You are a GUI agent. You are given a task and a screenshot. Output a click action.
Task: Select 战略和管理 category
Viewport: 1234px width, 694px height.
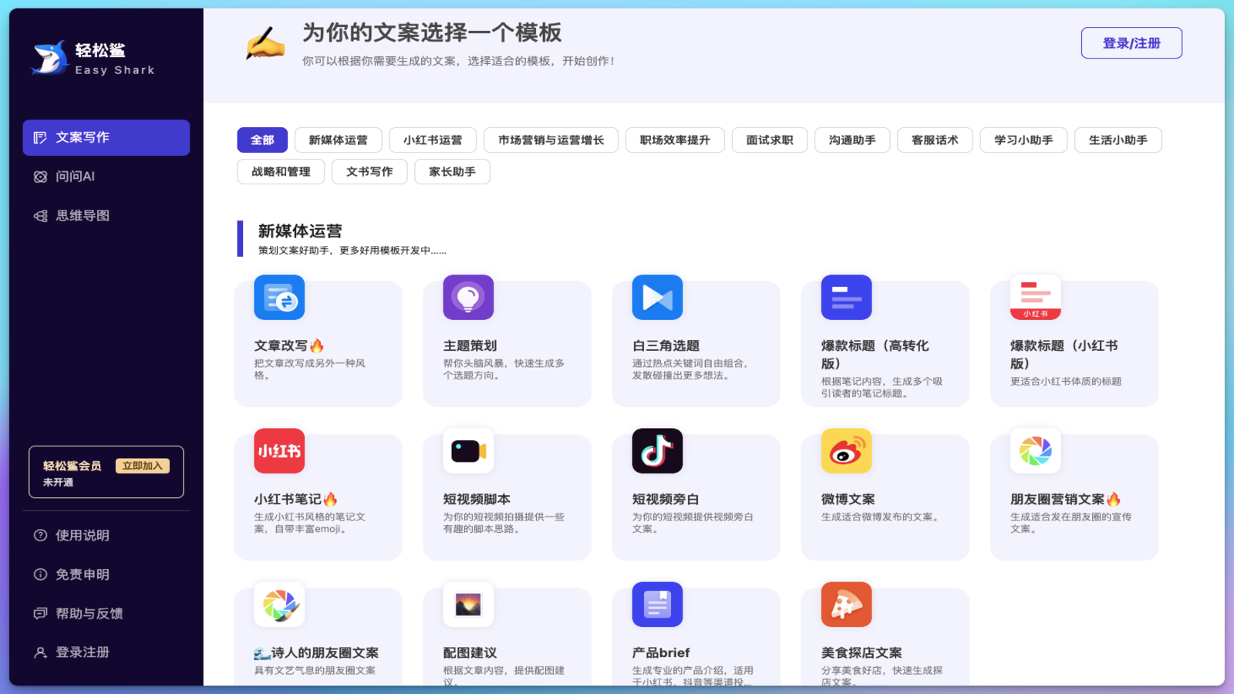tap(281, 171)
